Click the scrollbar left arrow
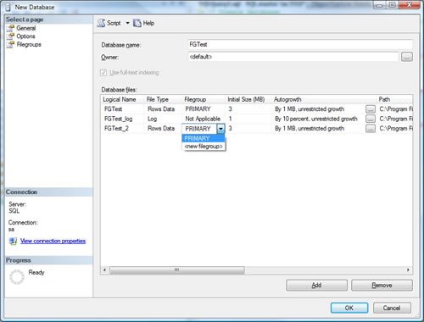The width and height of the screenshot is (424, 322). (104, 270)
